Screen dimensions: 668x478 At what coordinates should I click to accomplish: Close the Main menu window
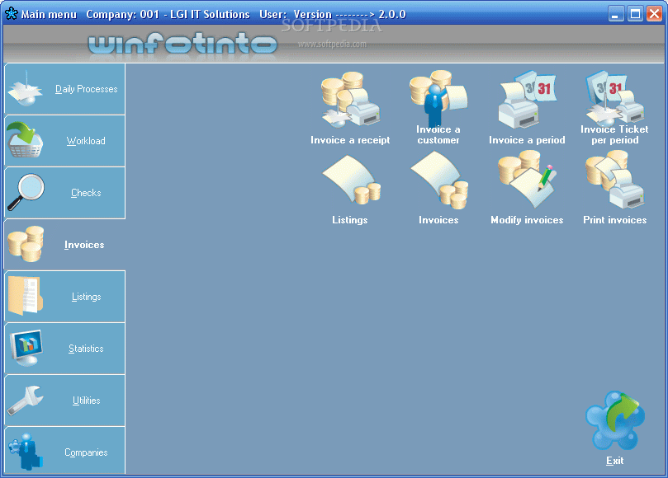coord(654,14)
